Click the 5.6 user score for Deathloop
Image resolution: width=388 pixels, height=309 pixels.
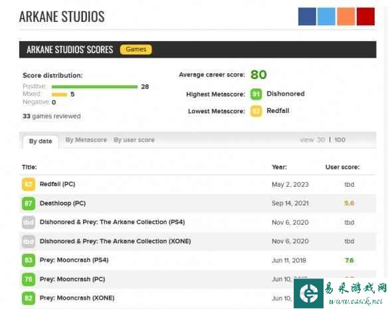click(349, 203)
